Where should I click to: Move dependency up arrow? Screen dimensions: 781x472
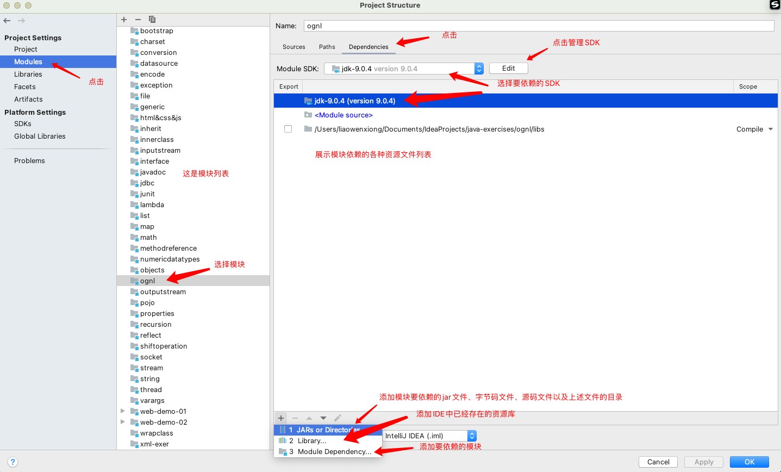pyautogui.click(x=309, y=418)
